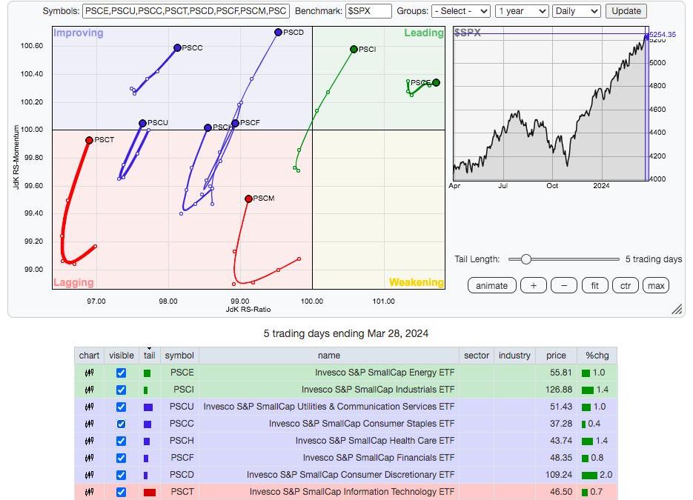Click the ctr button
693x500 pixels.
(626, 286)
